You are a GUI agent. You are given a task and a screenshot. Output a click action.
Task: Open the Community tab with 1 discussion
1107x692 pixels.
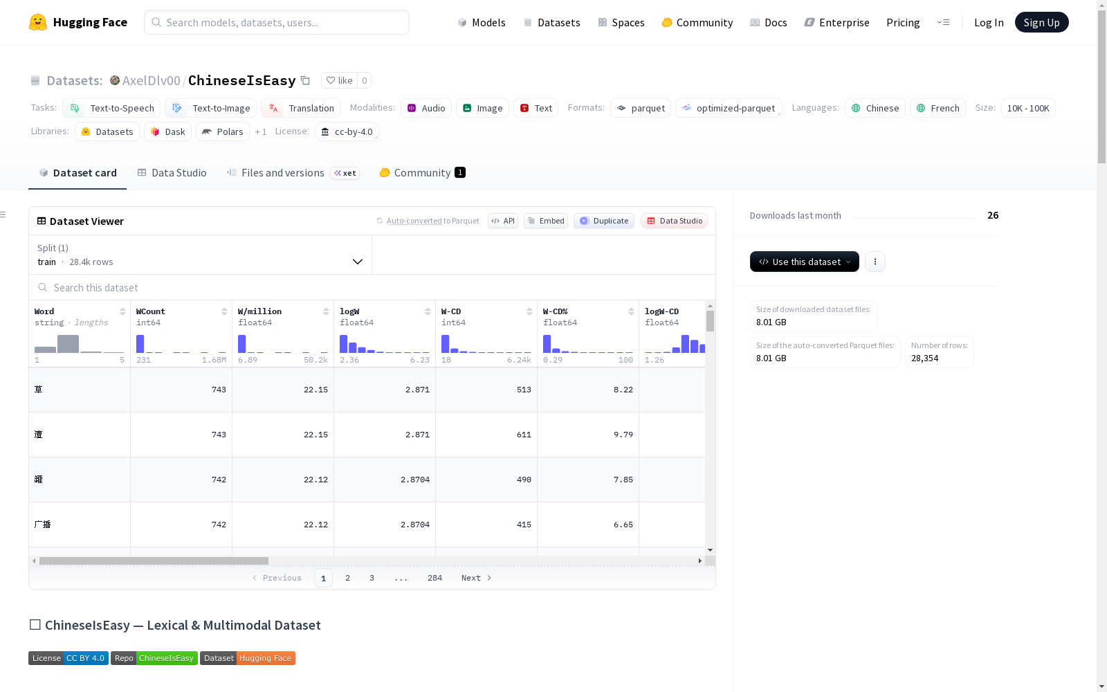tap(423, 173)
